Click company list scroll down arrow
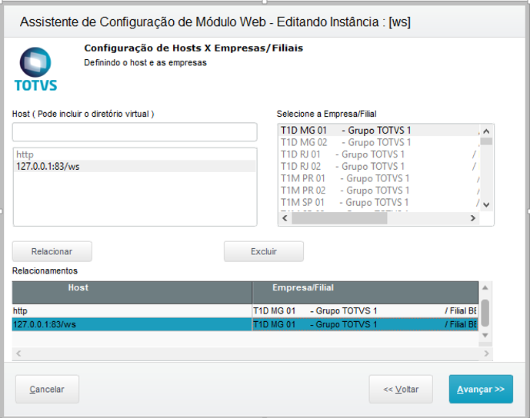Screen dimensions: 530x418 486,204
